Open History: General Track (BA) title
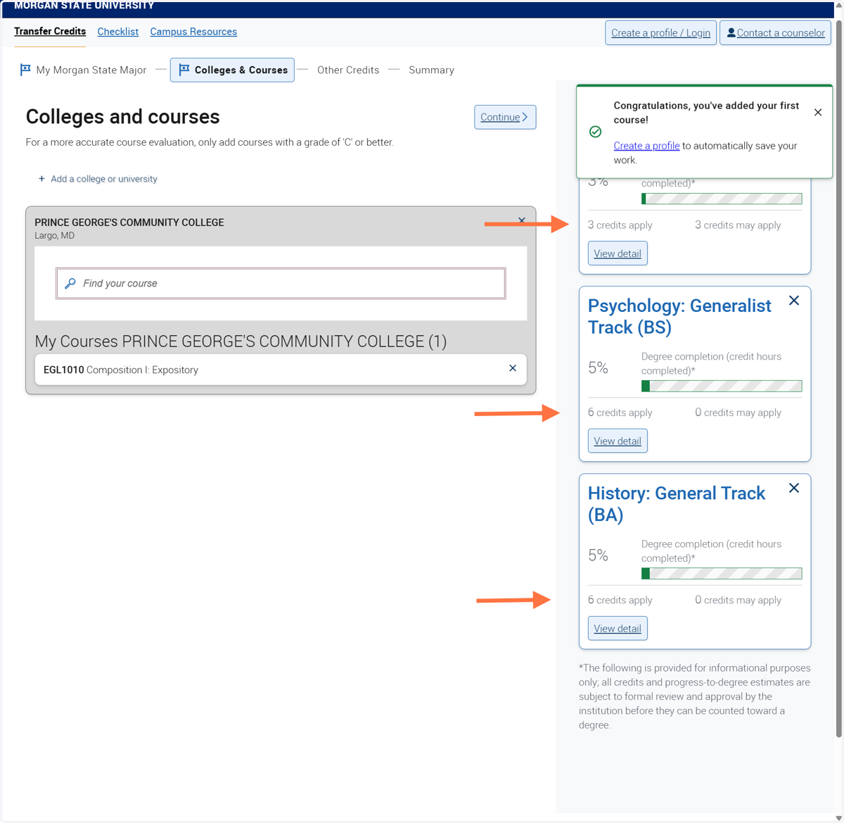This screenshot has width=844, height=823. pyautogui.click(x=677, y=503)
